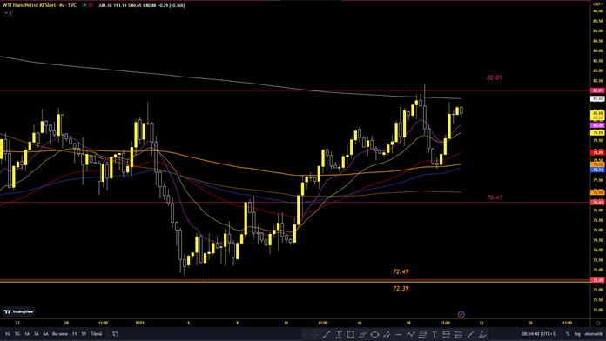Toggle percent scale mode
This screenshot has width=606, height=341.
coord(568,334)
